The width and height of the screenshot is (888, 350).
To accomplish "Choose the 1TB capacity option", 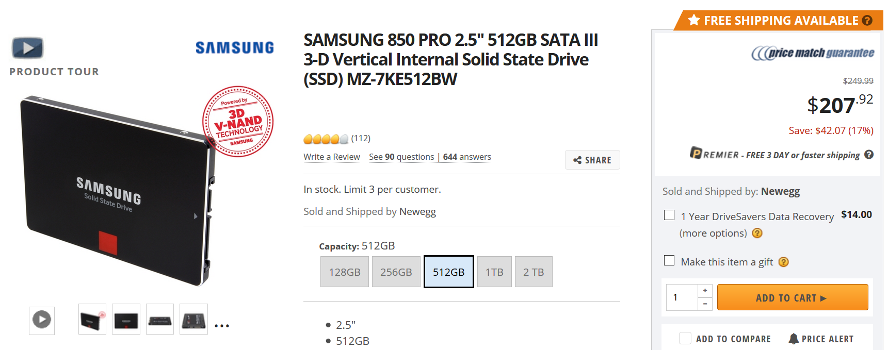I will pyautogui.click(x=494, y=272).
